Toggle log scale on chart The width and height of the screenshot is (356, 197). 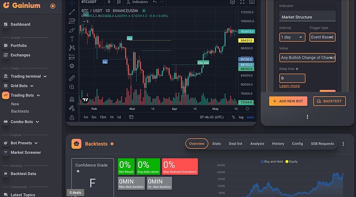[241, 117]
